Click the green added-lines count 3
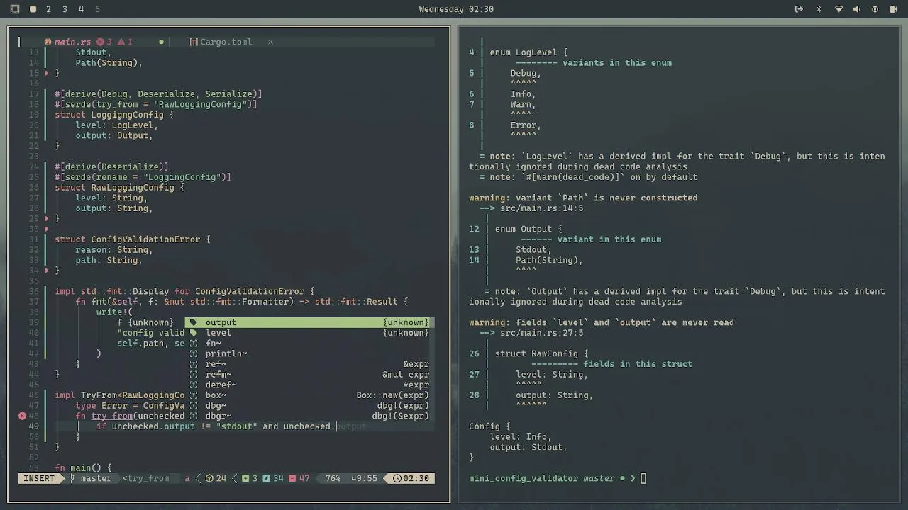 click(250, 478)
